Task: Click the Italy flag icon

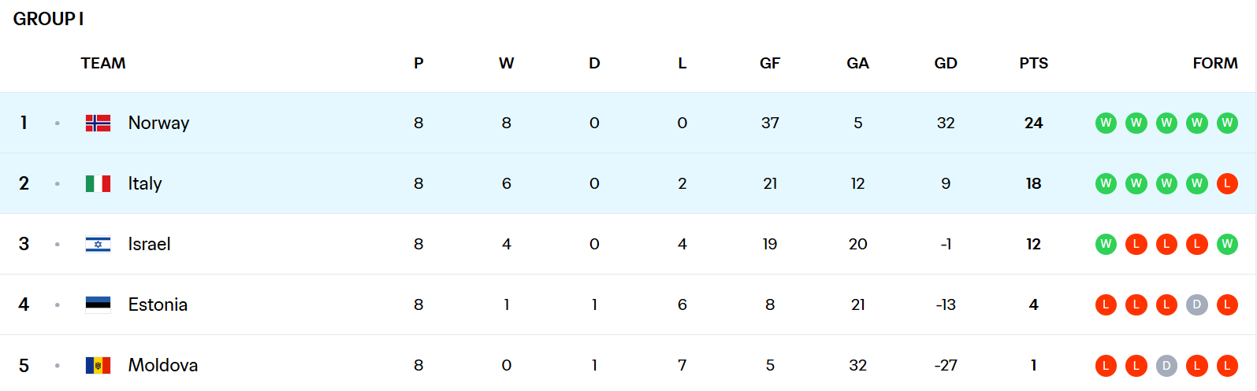Action: pyautogui.click(x=98, y=183)
